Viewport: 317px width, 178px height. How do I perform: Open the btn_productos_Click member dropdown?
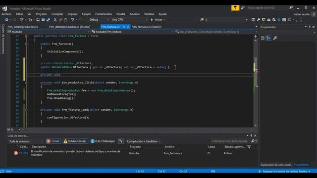(x=216, y=32)
